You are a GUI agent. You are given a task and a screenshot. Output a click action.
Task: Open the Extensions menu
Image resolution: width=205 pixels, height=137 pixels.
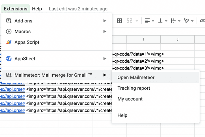tap(15, 9)
